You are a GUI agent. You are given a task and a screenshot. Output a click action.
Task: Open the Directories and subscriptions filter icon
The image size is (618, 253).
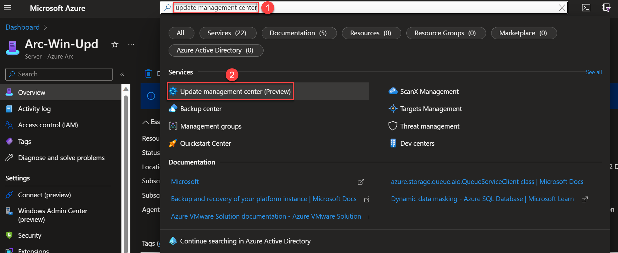coord(606,8)
